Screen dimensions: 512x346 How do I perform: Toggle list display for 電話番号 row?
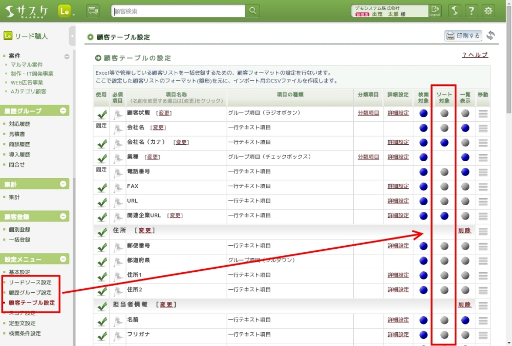point(465,171)
